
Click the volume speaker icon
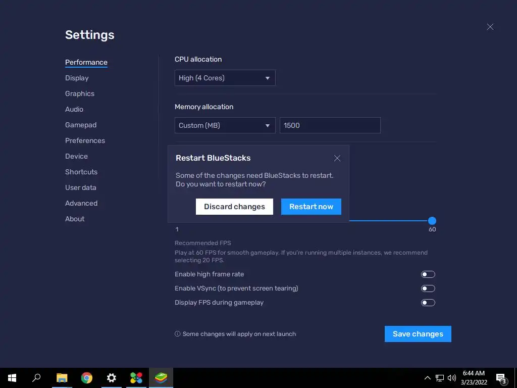pyautogui.click(x=452, y=378)
